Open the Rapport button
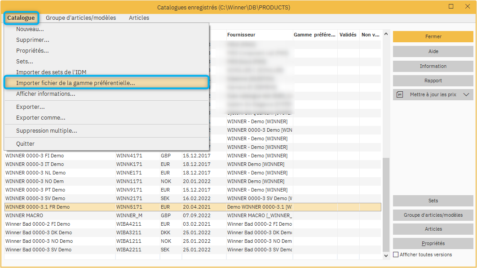The height and width of the screenshot is (268, 477). 433,81
